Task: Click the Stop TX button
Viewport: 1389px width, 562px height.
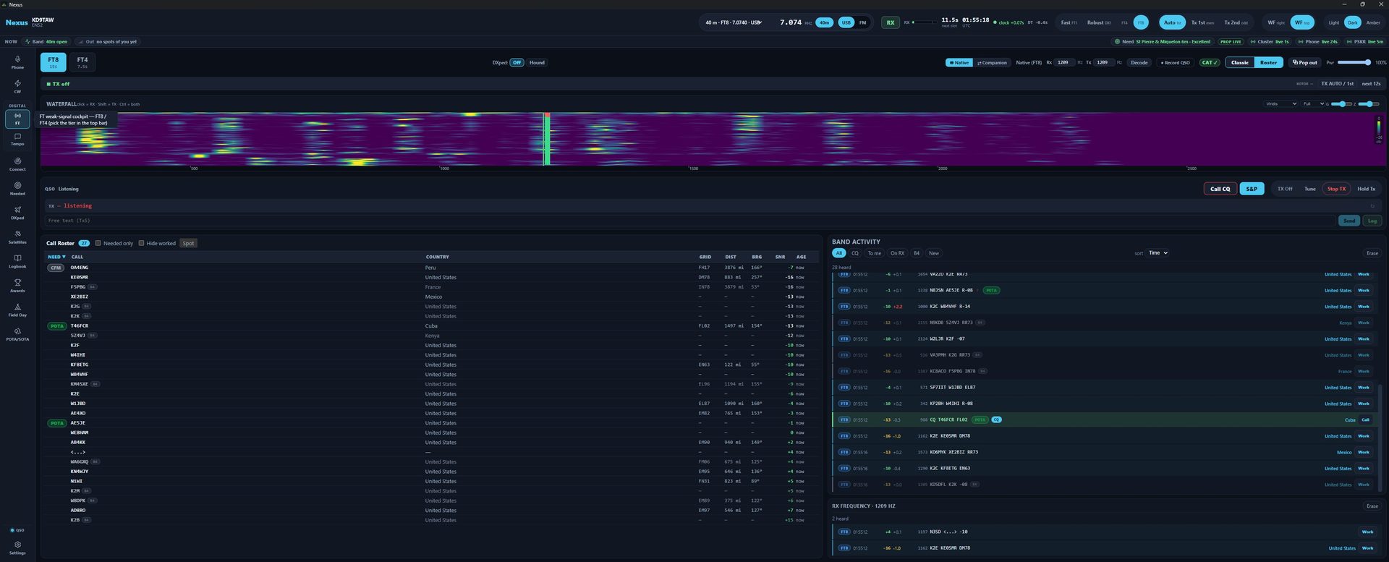Action: 1336,189
